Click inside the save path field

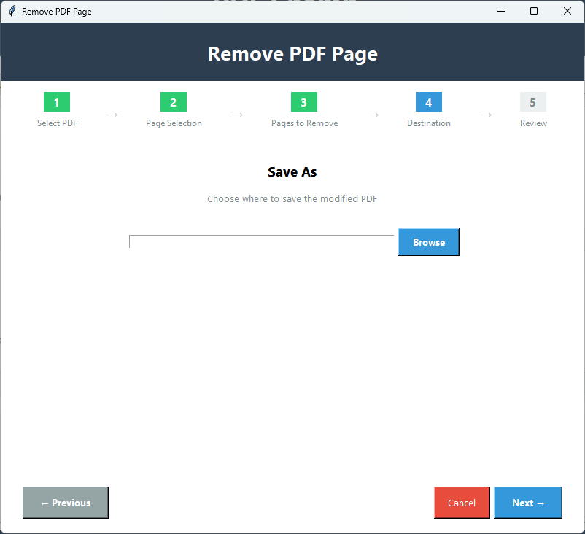pyautogui.click(x=260, y=241)
